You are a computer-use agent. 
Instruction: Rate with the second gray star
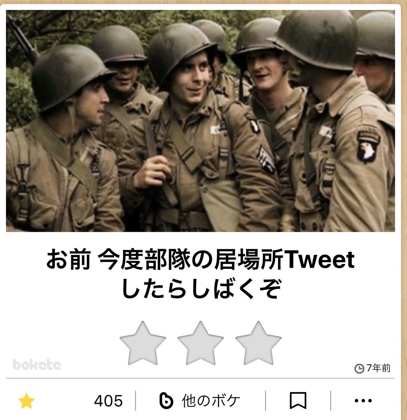pos(200,343)
